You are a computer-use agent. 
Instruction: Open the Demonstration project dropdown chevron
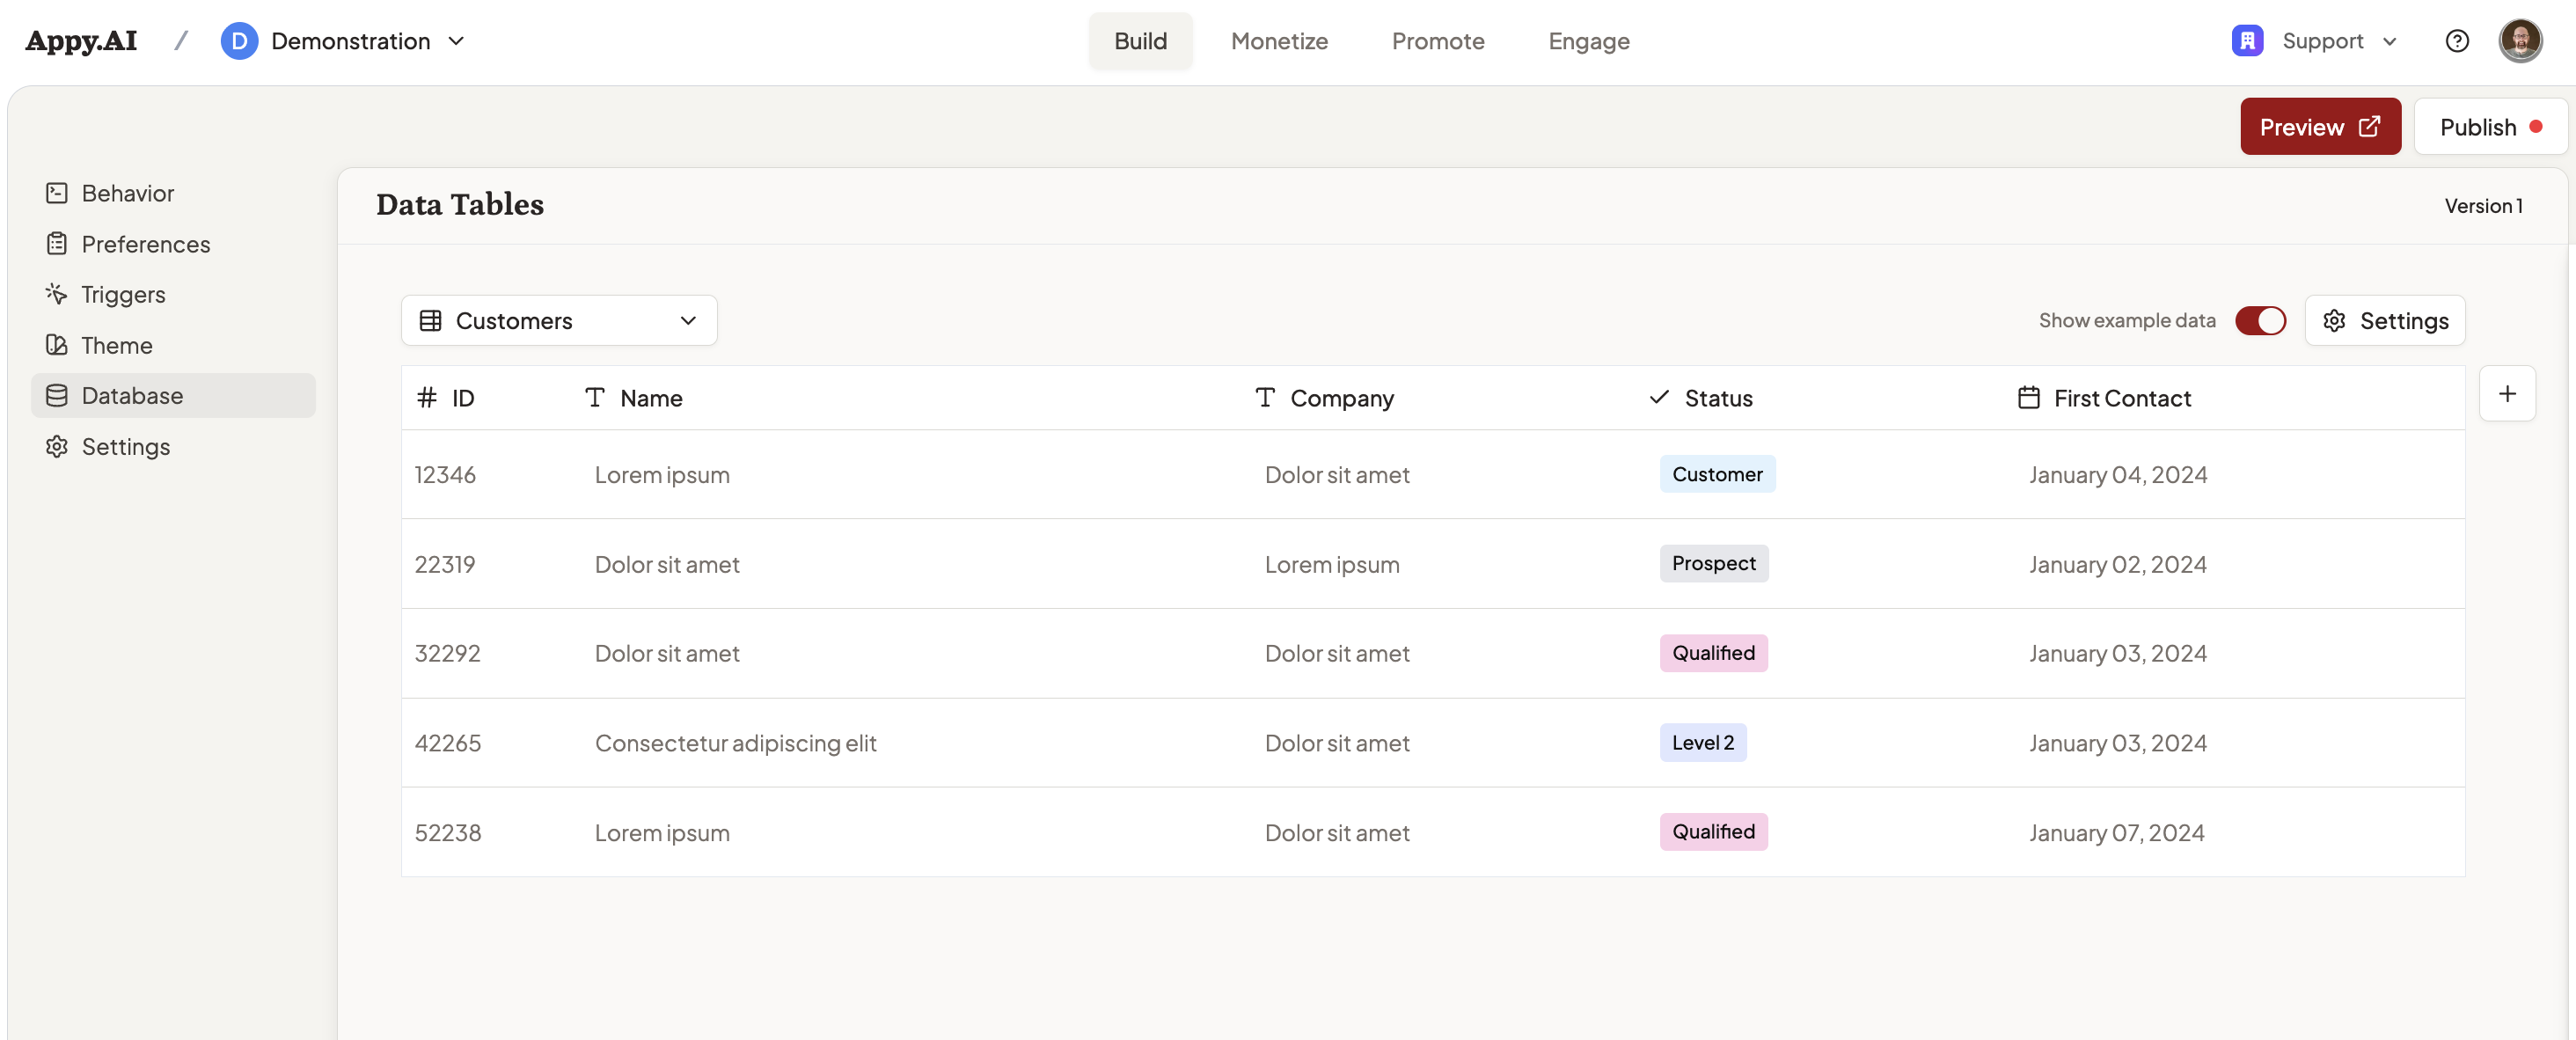coord(456,41)
